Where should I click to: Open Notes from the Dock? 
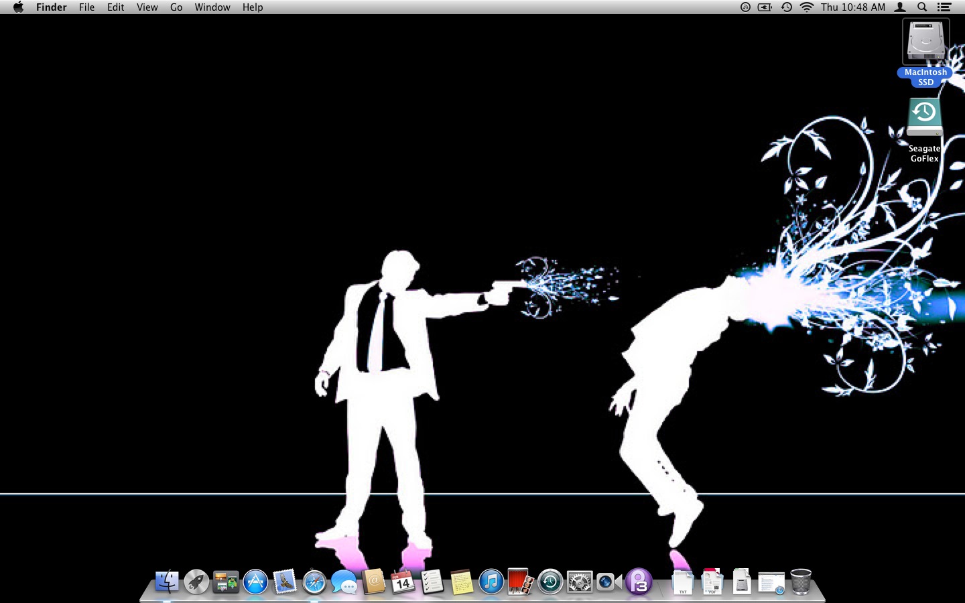(462, 582)
